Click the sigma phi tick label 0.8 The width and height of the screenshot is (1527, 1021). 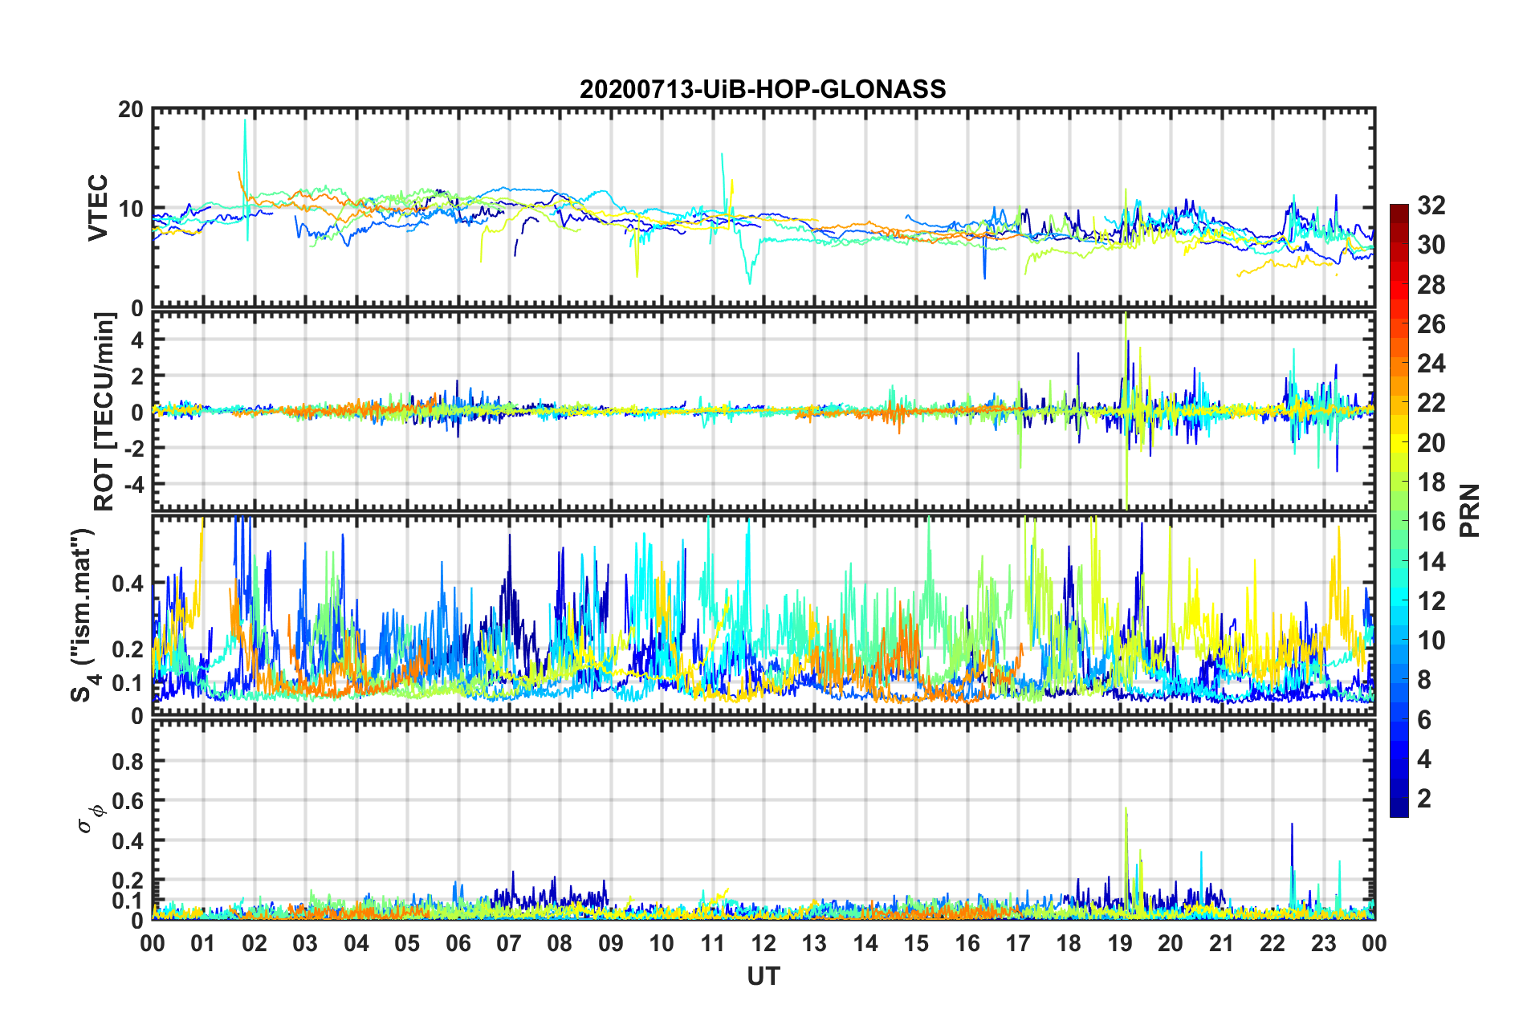128,761
